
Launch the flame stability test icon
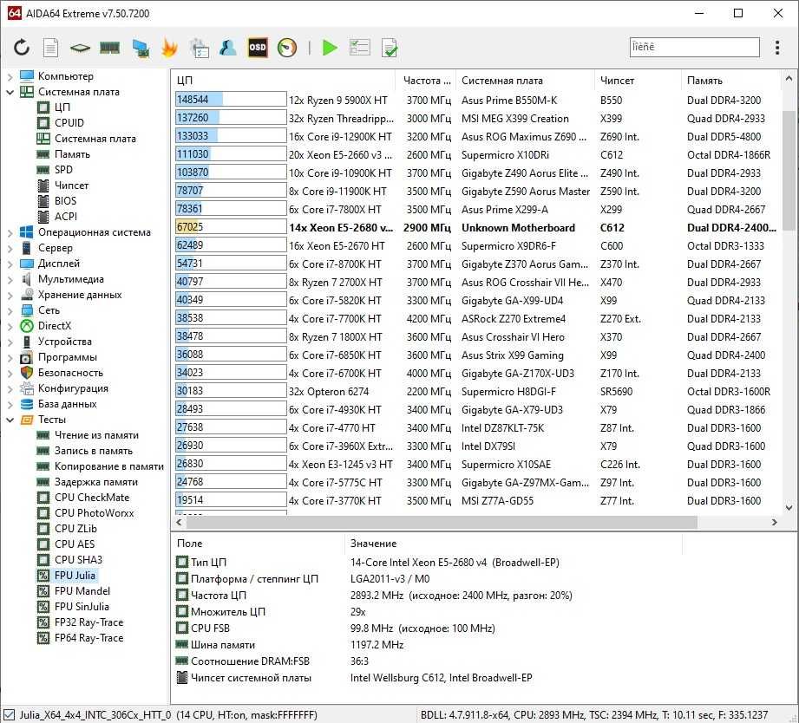[169, 48]
